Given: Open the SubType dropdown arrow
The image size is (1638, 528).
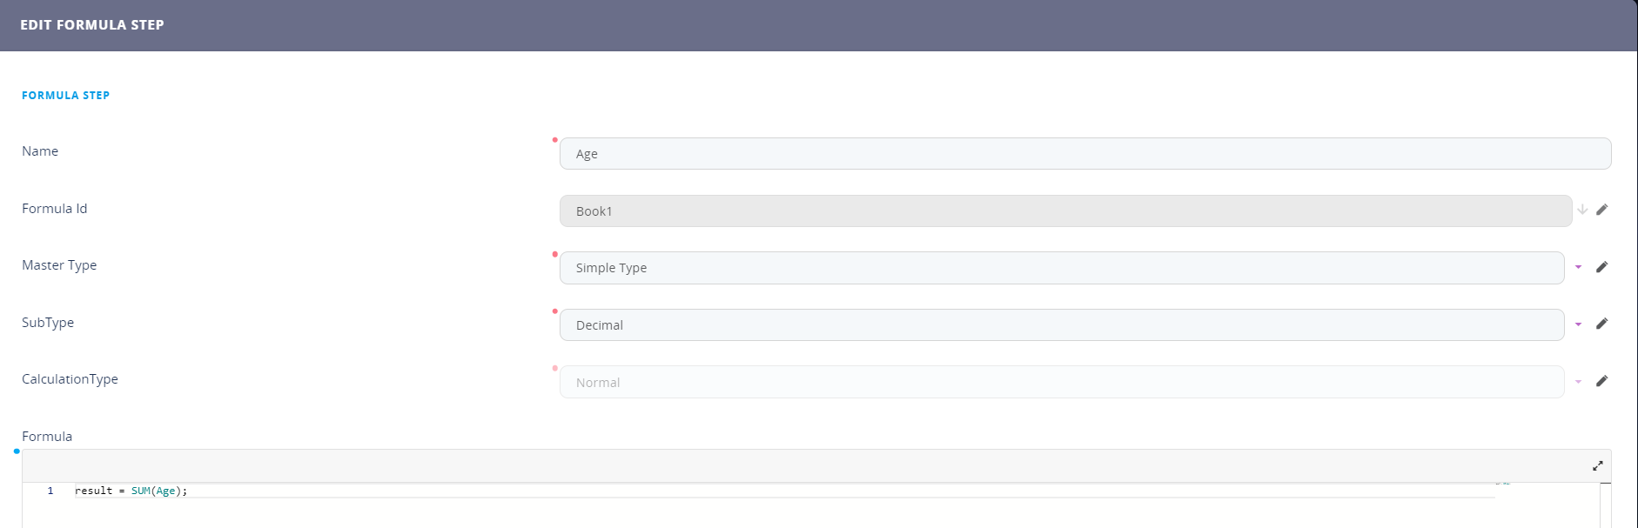Looking at the screenshot, I should [x=1578, y=324].
